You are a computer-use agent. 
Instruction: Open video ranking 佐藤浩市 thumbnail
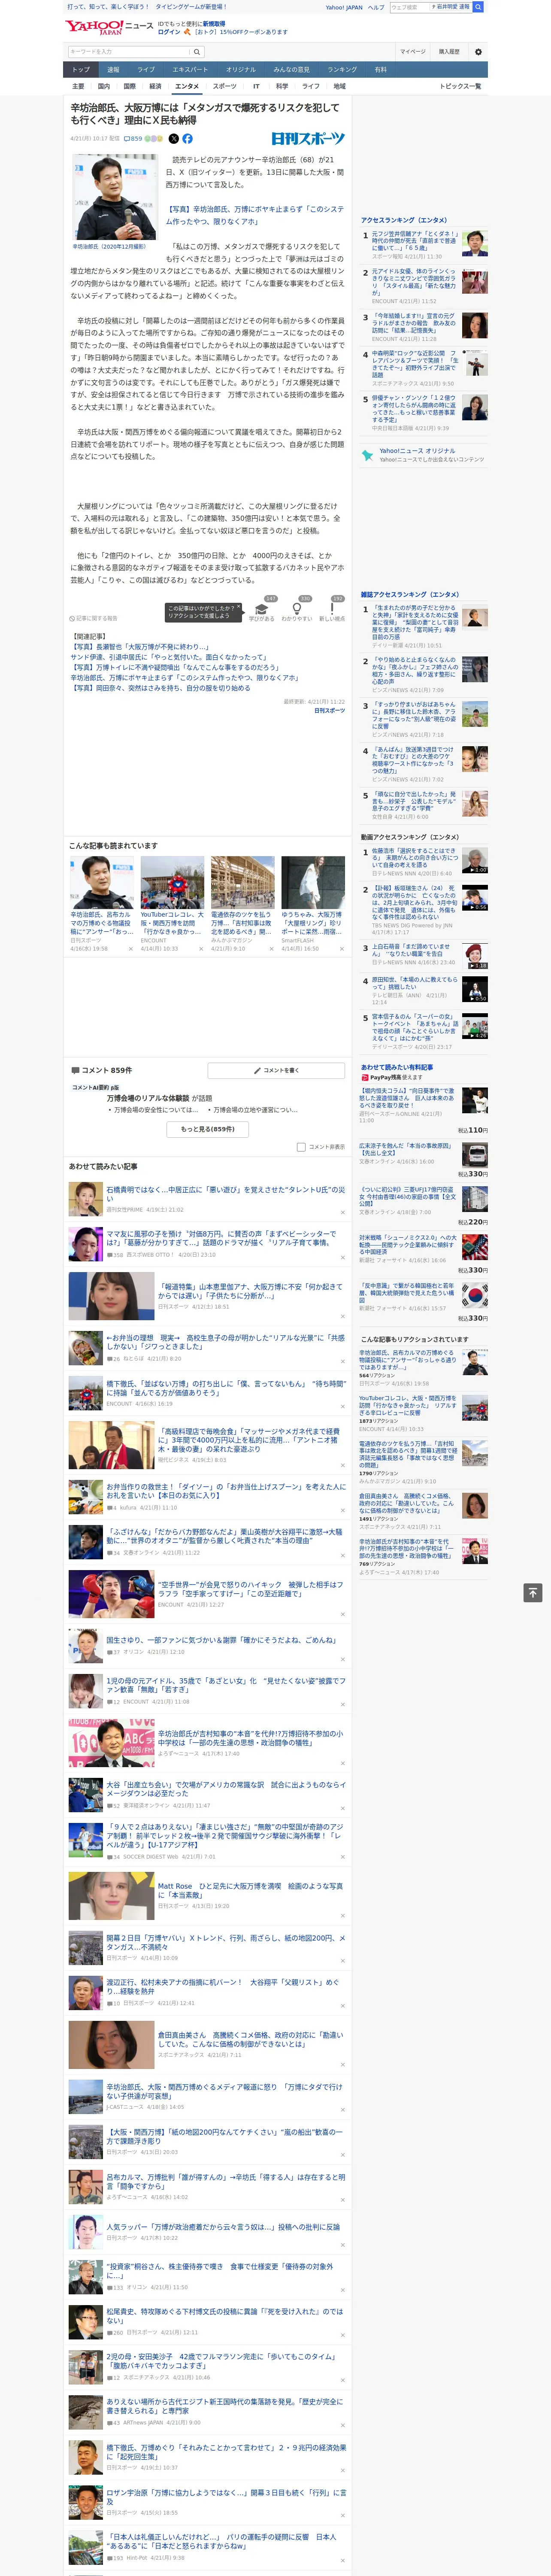[x=475, y=861]
